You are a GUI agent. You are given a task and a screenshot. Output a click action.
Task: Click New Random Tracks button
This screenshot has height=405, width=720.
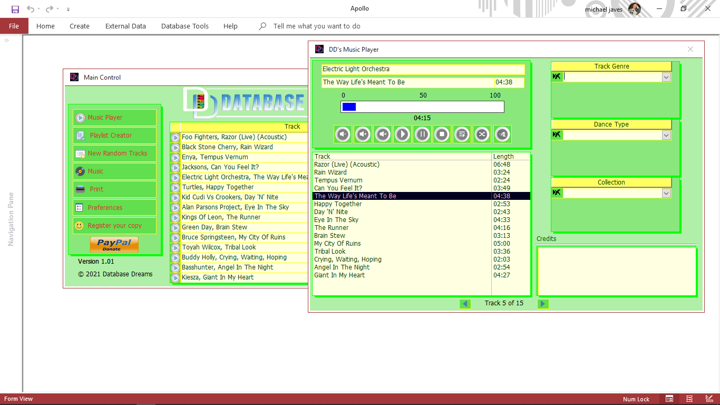tap(115, 153)
